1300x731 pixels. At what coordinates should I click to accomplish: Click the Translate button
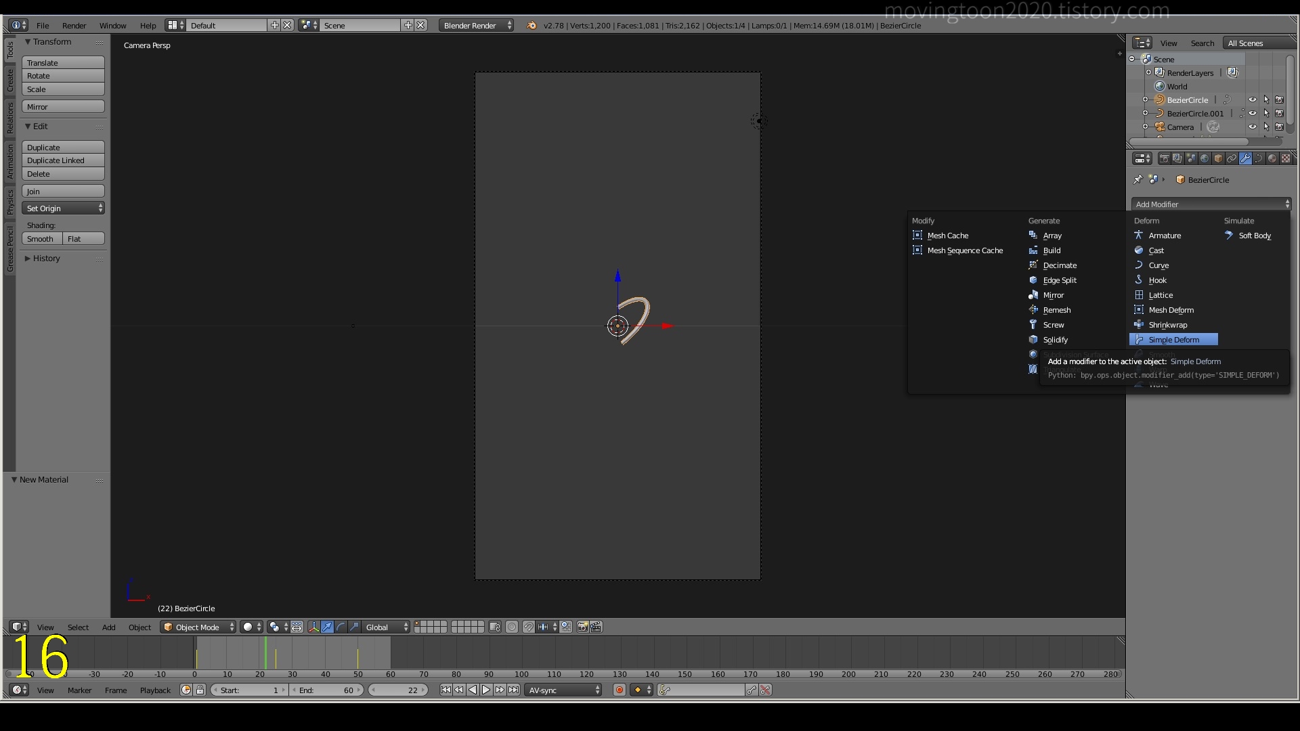[63, 62]
